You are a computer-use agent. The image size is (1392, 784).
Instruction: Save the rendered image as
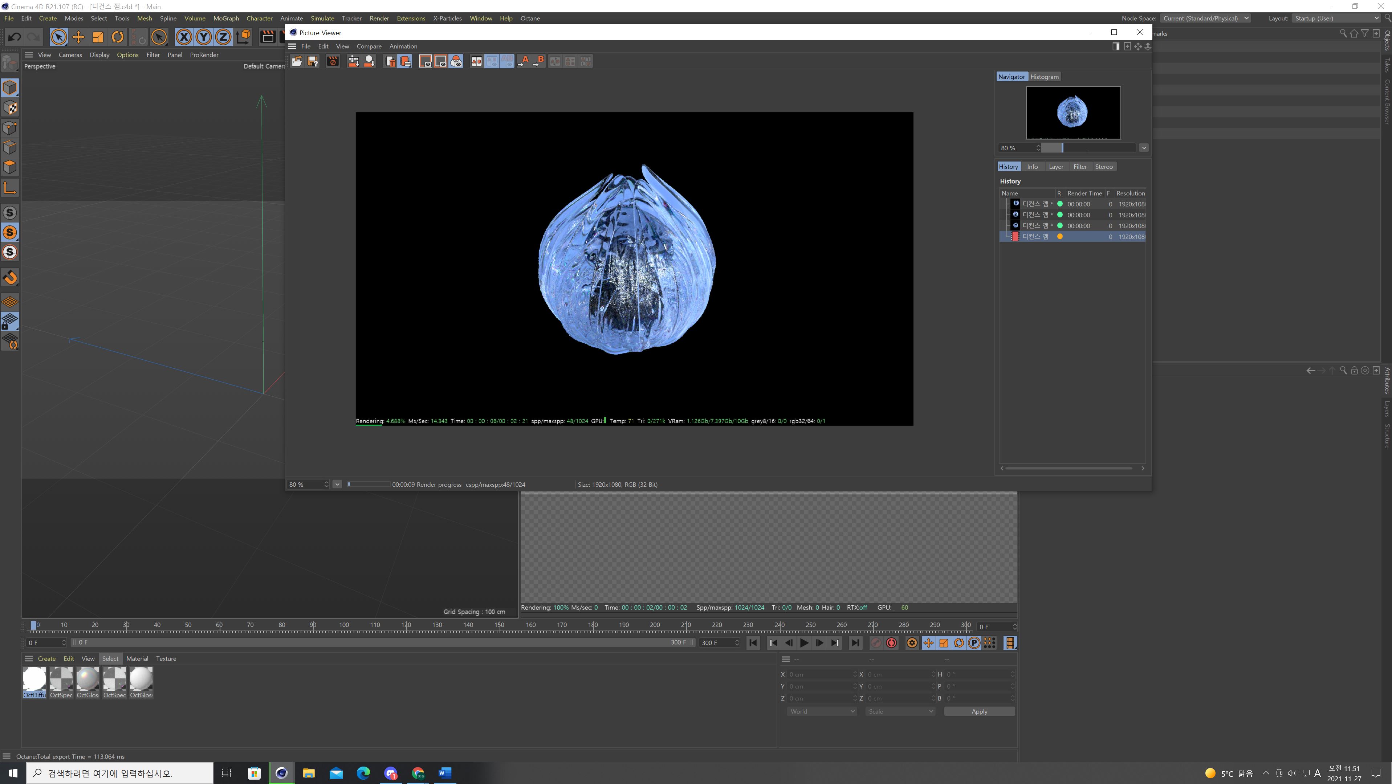[312, 61]
